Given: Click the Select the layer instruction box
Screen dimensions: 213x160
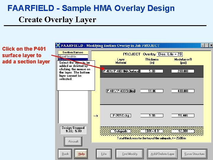Looking at the screenshot, I should pyautogui.click(x=76, y=76).
